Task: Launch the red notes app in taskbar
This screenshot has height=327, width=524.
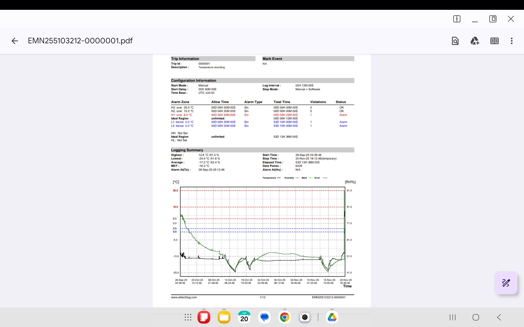Action: (x=204, y=317)
